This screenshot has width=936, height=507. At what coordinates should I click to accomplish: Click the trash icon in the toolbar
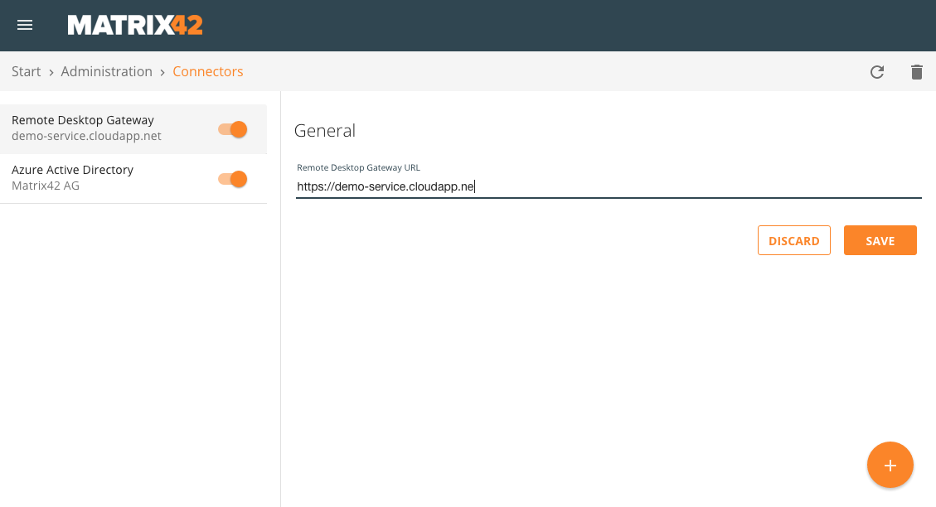[x=916, y=72]
